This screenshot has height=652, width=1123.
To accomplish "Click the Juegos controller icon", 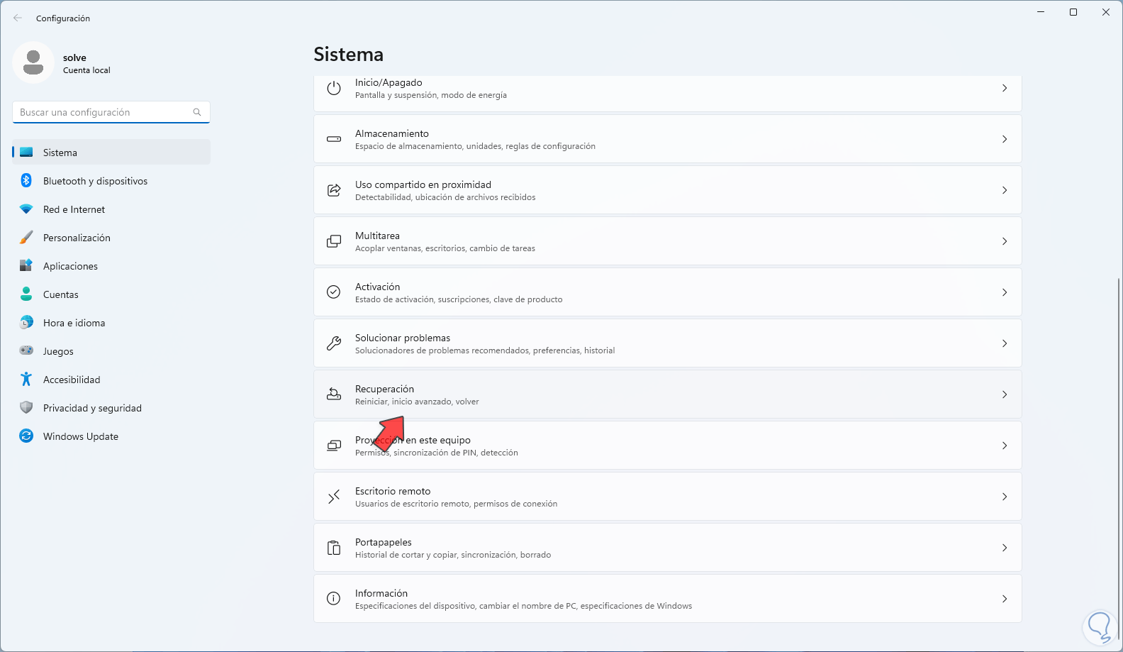I will (26, 350).
